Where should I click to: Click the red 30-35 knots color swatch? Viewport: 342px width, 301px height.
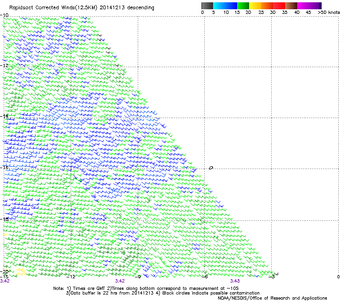click(x=279, y=6)
